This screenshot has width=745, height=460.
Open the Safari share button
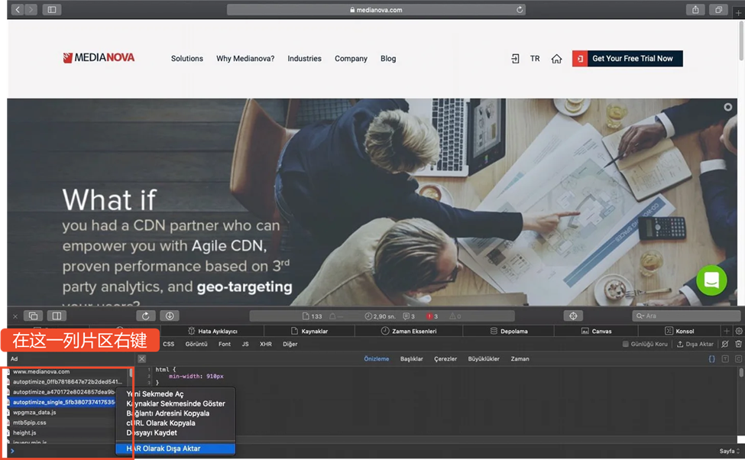coord(695,9)
